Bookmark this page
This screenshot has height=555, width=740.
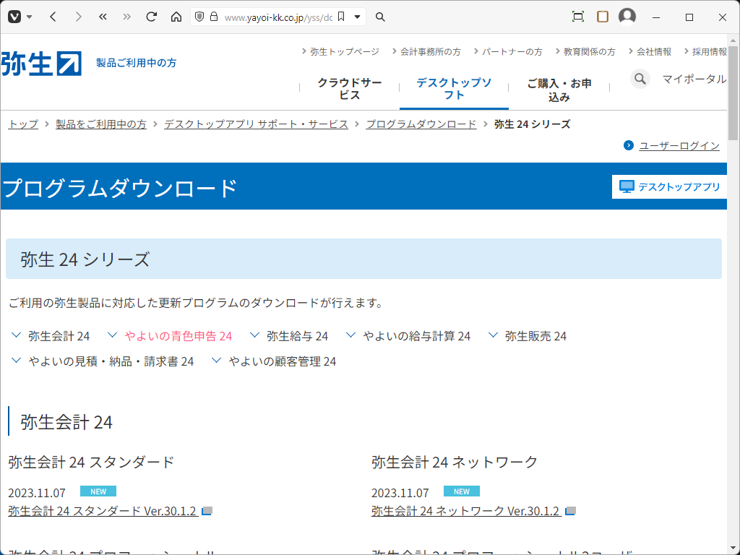tap(341, 17)
